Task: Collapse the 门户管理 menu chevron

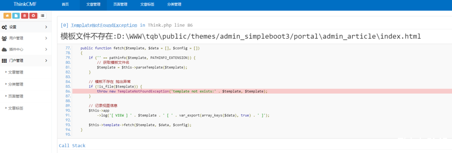Action: point(46,61)
